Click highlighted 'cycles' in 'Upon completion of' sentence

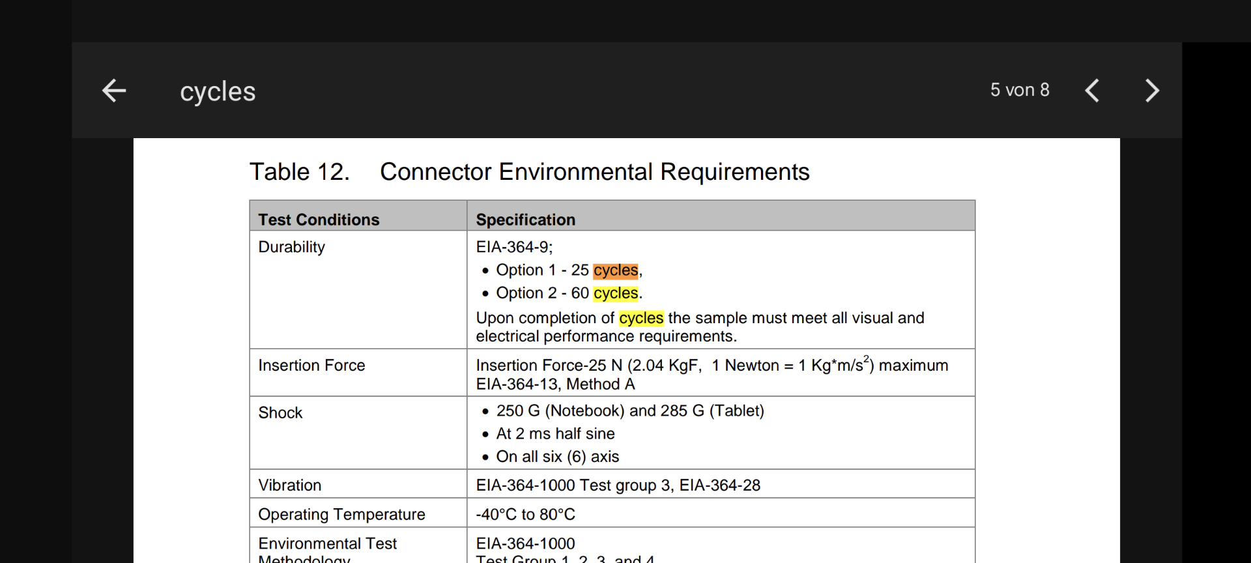[640, 318]
